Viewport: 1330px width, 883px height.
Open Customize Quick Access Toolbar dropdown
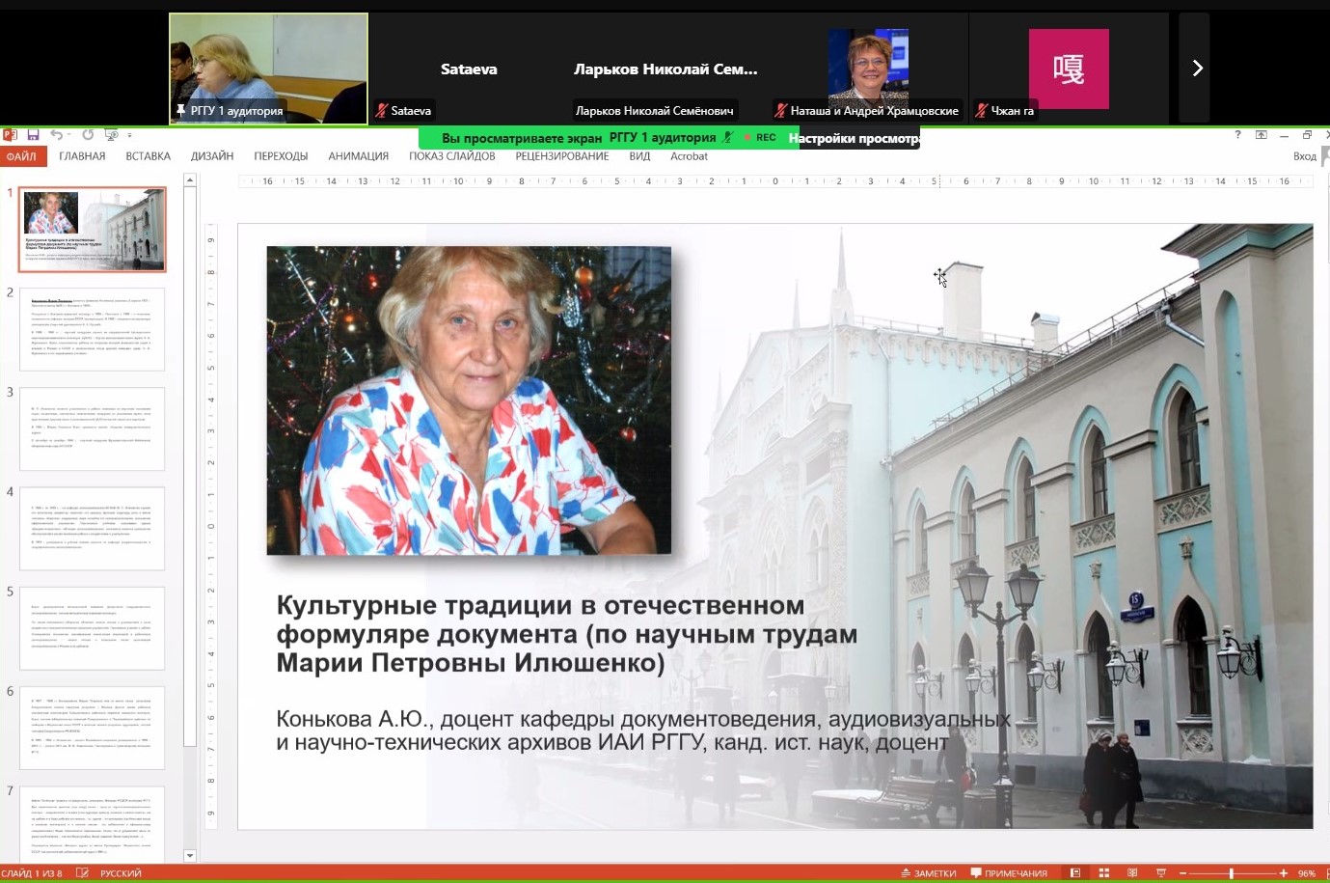coord(129,136)
